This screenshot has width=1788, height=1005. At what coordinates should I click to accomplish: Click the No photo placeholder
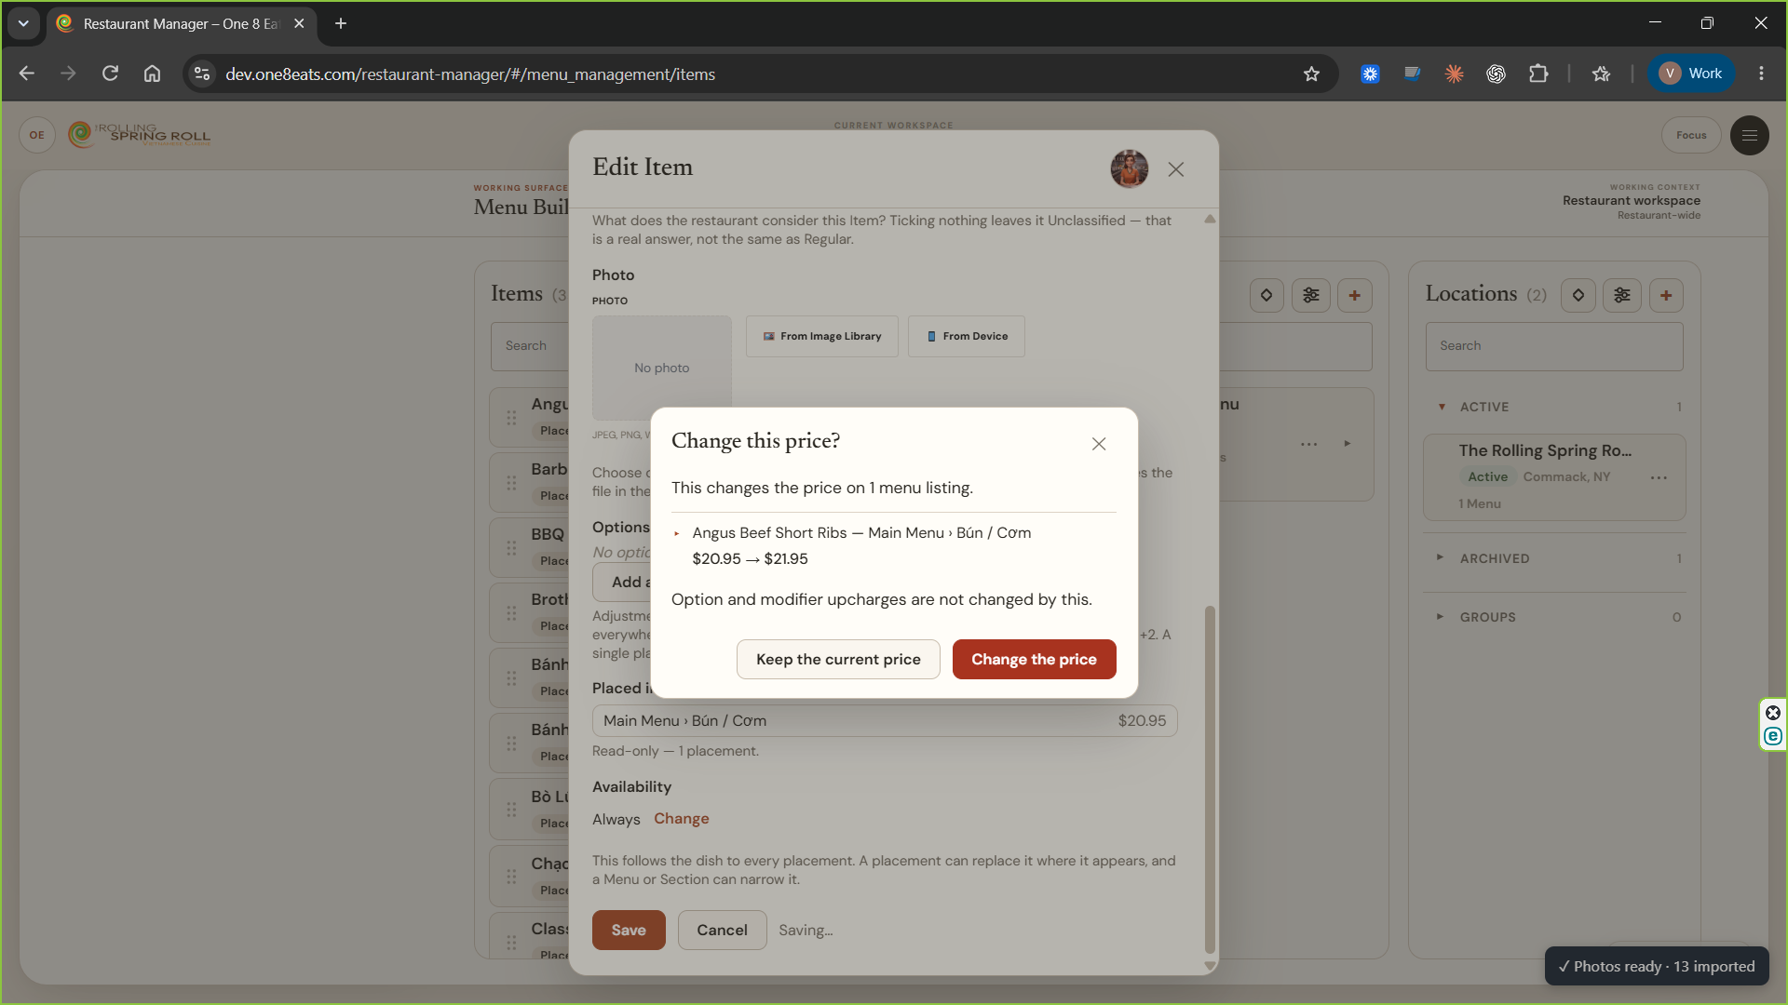662,368
